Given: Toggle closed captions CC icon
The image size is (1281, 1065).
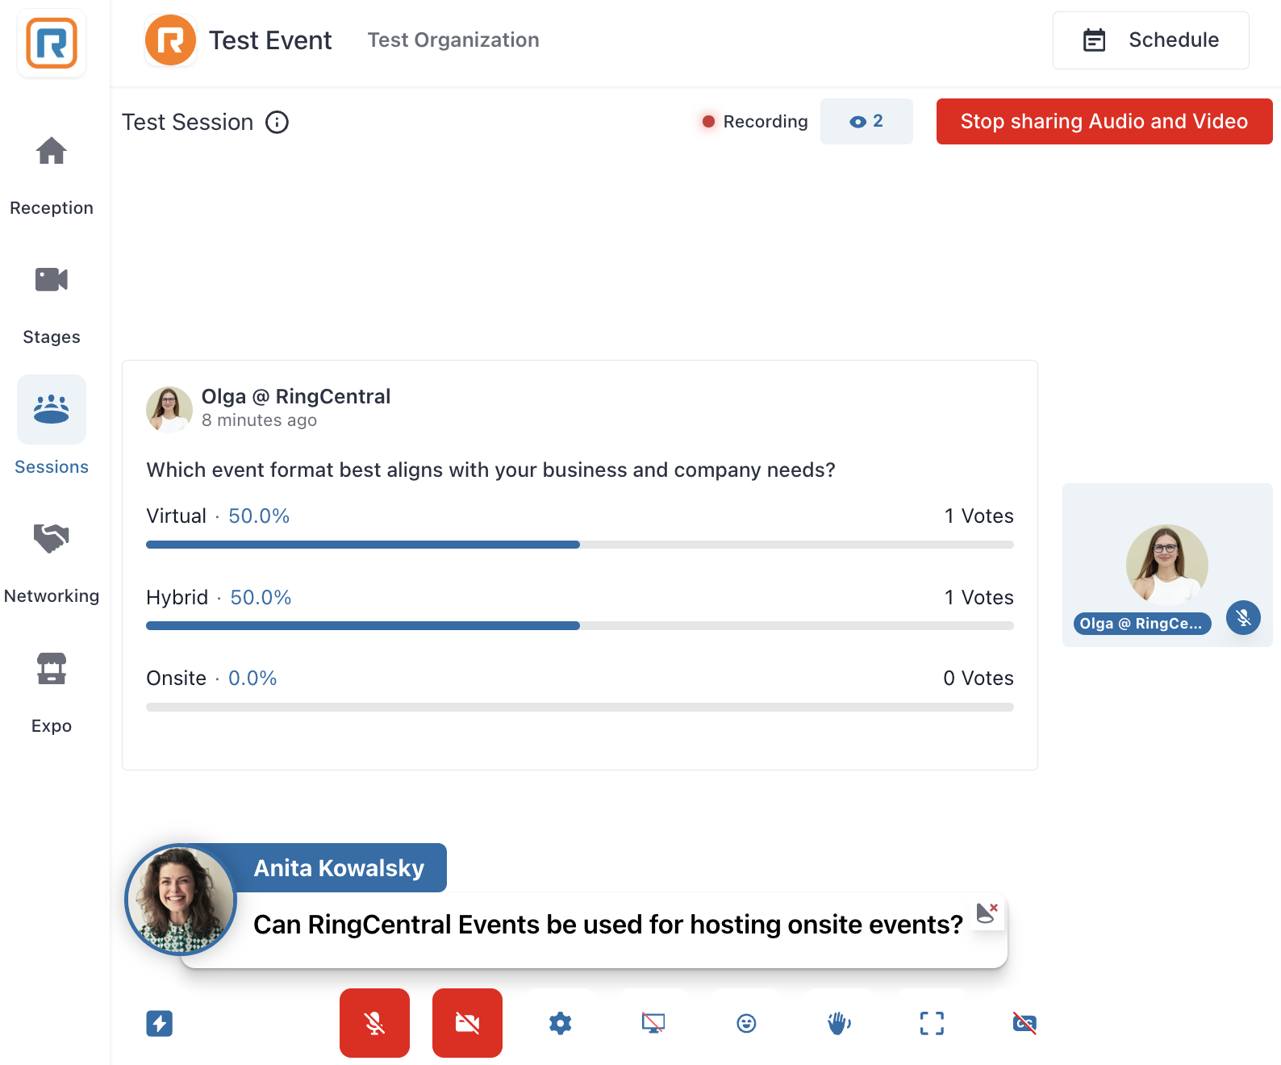Looking at the screenshot, I should click(x=1024, y=1023).
